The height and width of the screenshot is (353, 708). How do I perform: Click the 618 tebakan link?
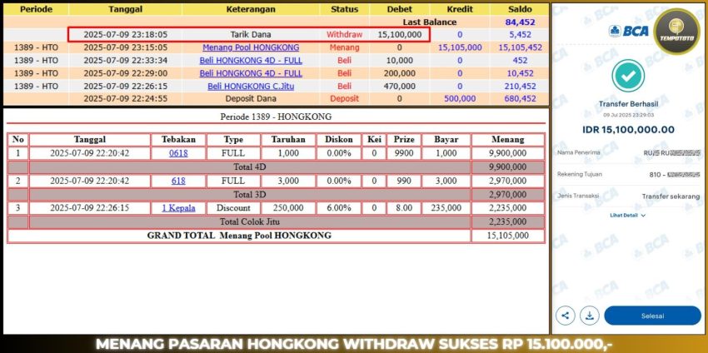(x=178, y=181)
